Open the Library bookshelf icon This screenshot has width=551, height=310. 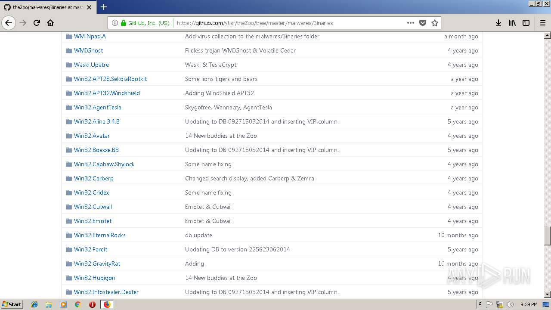click(x=512, y=23)
